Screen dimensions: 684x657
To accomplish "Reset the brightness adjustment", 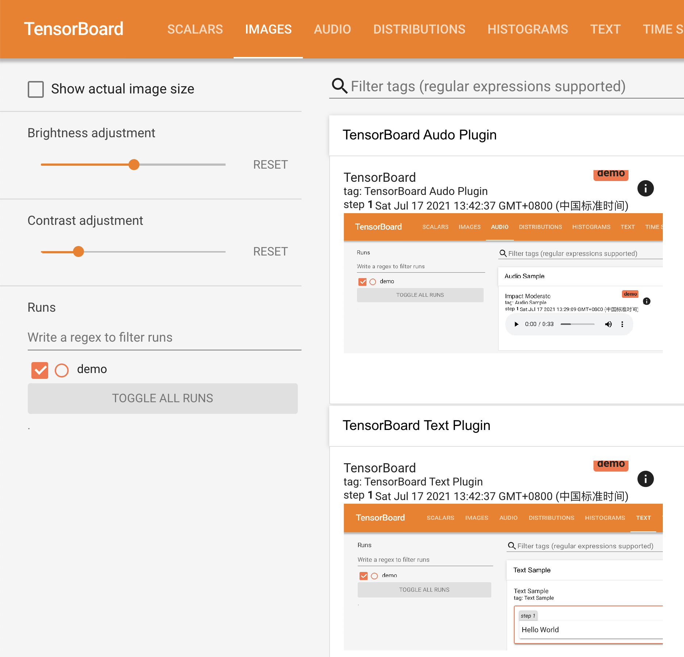I will (x=270, y=165).
